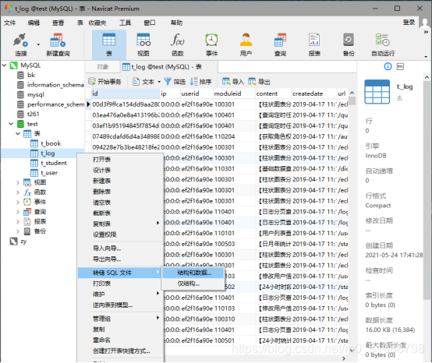Choose 清空表 from the context menu
This screenshot has width=432, height=363.
click(120, 203)
